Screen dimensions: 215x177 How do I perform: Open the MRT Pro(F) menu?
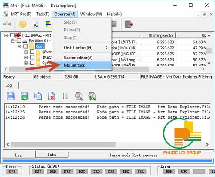[x=21, y=14]
